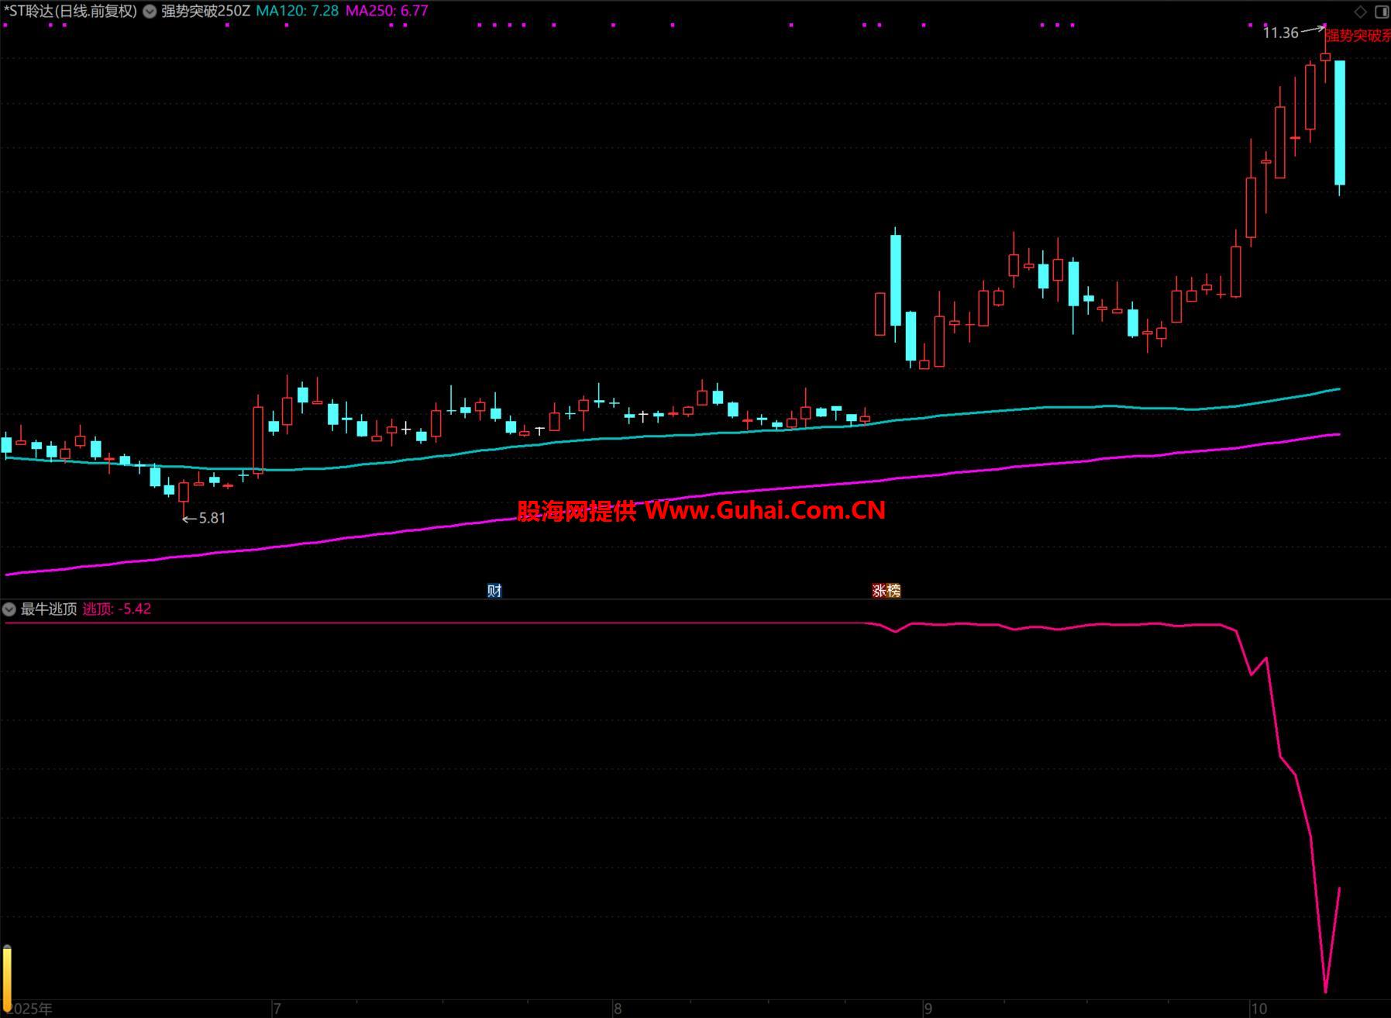1391x1018 pixels.
Task: Click the 强势突破250Z indicator name
Action: [205, 11]
